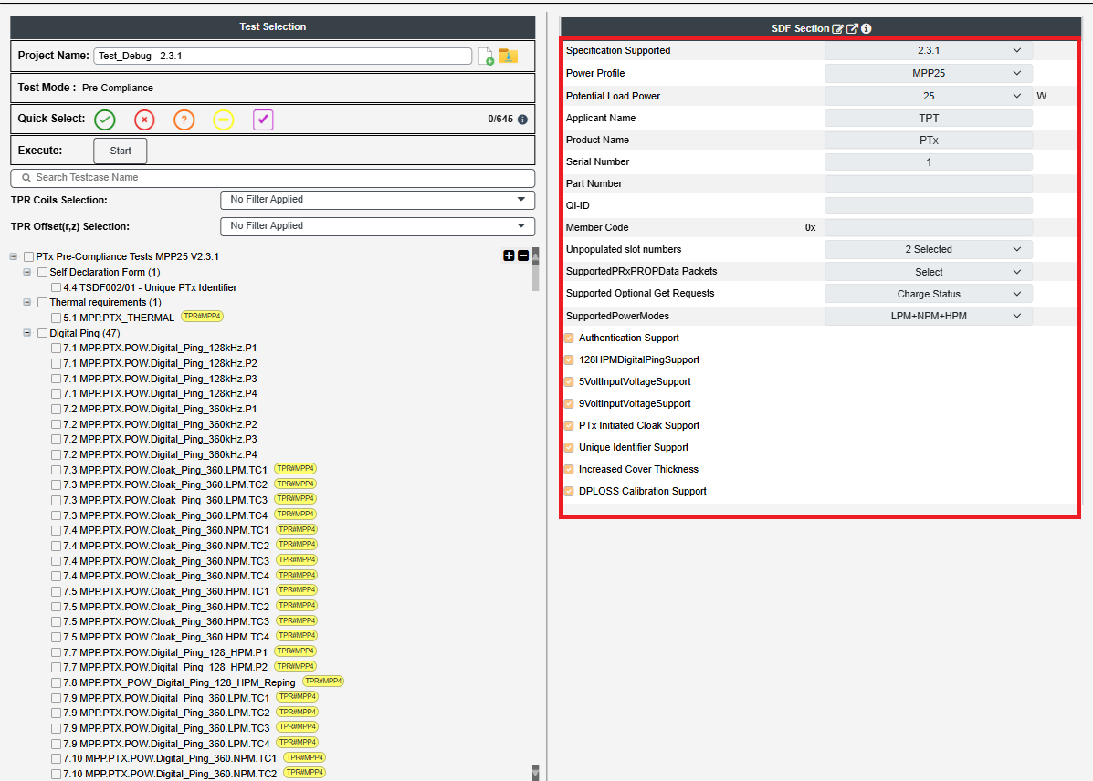Check 4.4 TSDF002/01 Unique PTx Identifier test
The image size is (1093, 781).
coord(57,287)
